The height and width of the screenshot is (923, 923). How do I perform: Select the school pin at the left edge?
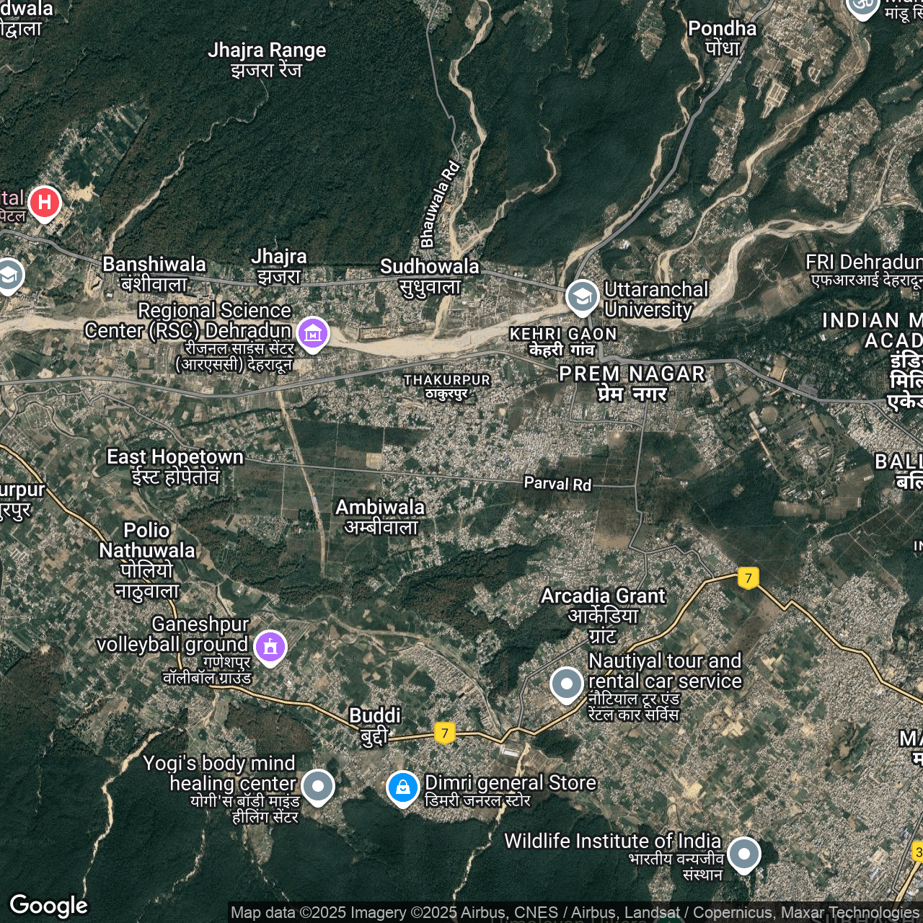click(8, 275)
